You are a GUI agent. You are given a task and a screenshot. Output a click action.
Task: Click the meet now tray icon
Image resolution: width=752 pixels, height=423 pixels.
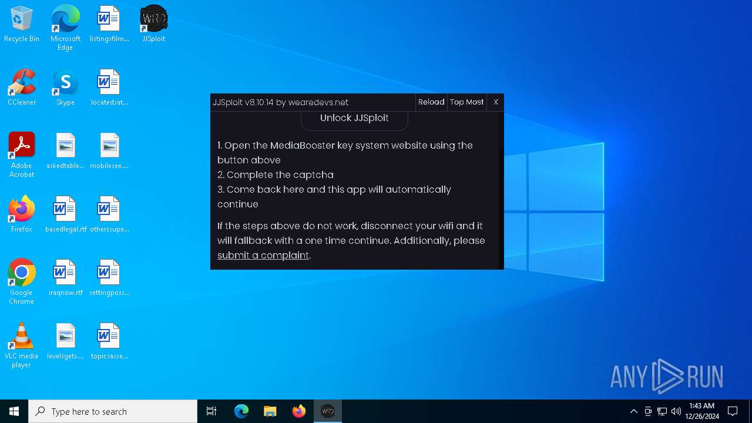pos(648,411)
